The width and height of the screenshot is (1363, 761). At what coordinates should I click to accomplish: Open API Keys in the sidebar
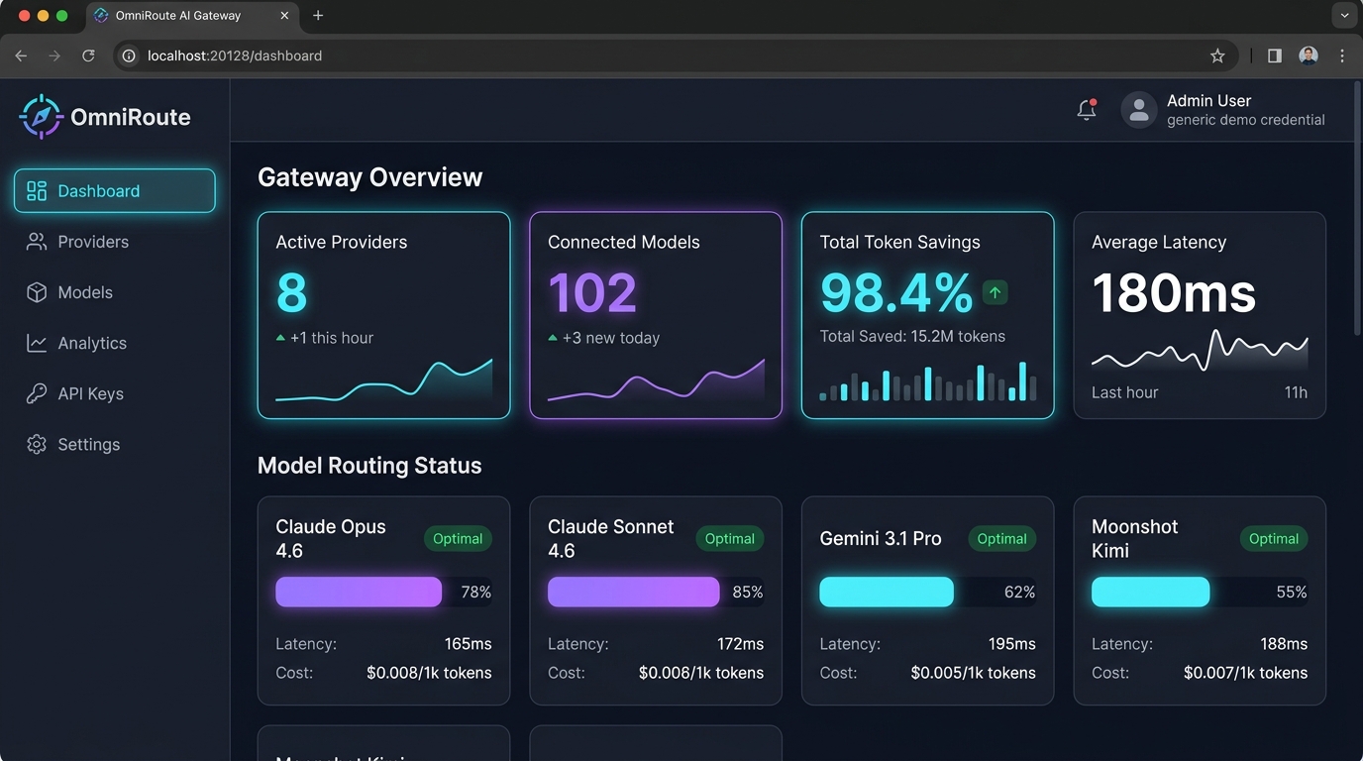click(x=115, y=393)
